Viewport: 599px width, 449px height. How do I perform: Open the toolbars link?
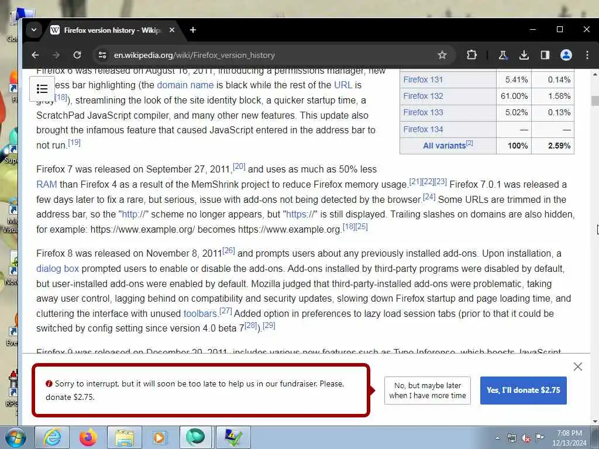coord(200,313)
